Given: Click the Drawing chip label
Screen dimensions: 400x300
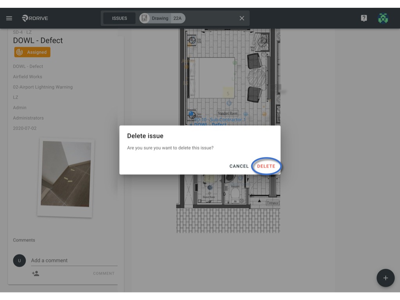Looking at the screenshot, I should tap(160, 18).
